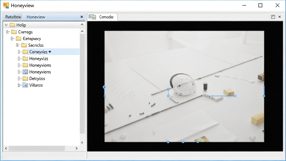Collapse the Holip root folder
Screen dimensions: 286x161
(6, 25)
